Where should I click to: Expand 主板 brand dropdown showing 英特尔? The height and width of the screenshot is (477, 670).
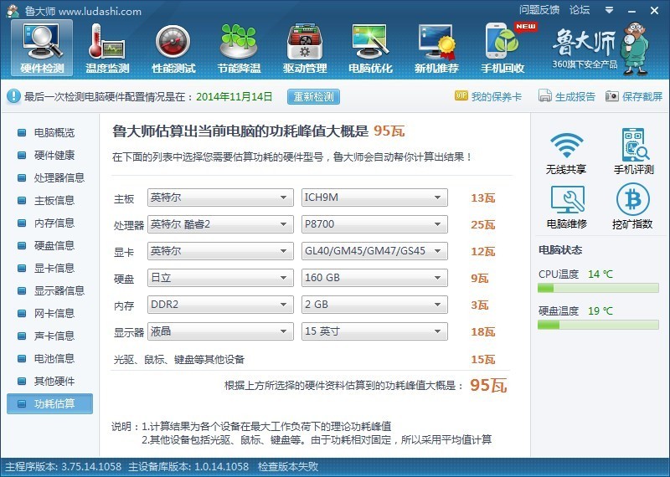pyautogui.click(x=220, y=197)
